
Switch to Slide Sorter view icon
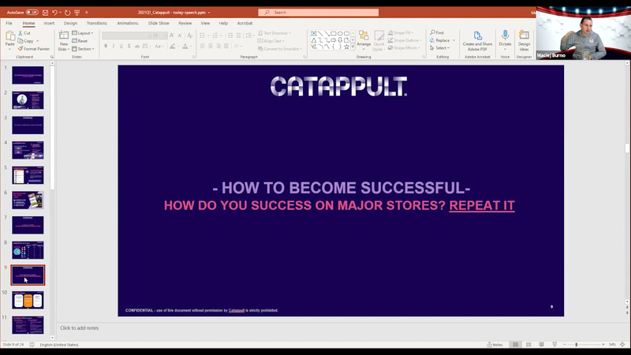point(528,345)
